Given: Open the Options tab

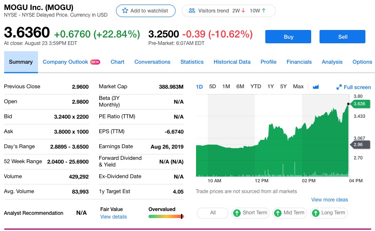Looking at the screenshot, I should 362,62.
